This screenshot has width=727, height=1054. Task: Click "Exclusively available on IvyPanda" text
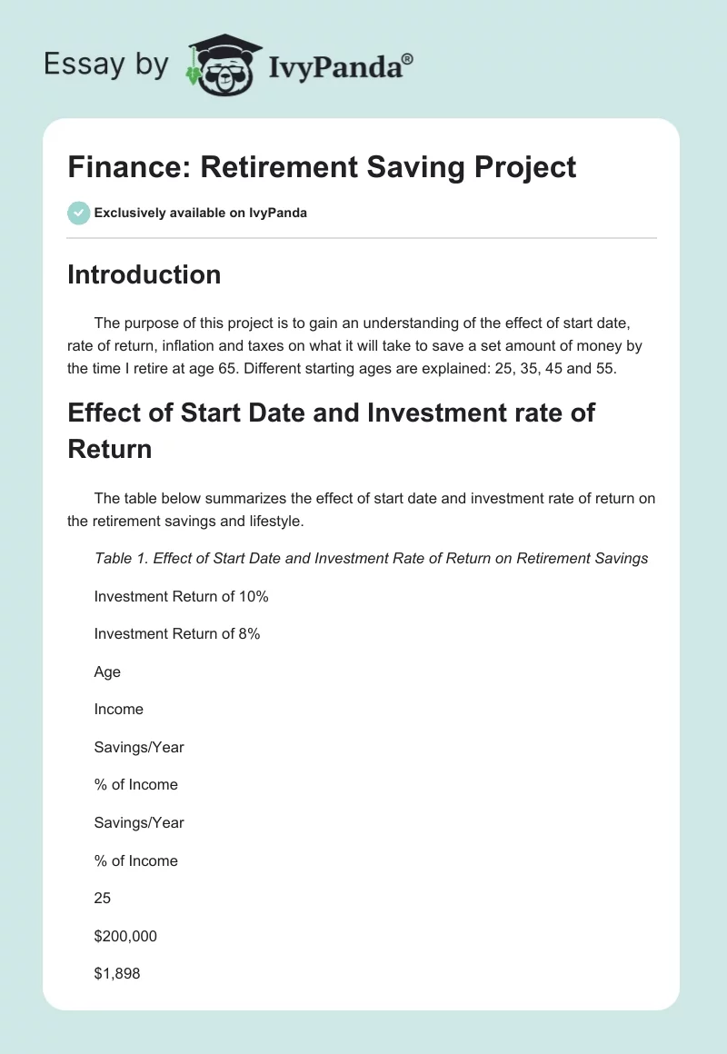point(200,214)
